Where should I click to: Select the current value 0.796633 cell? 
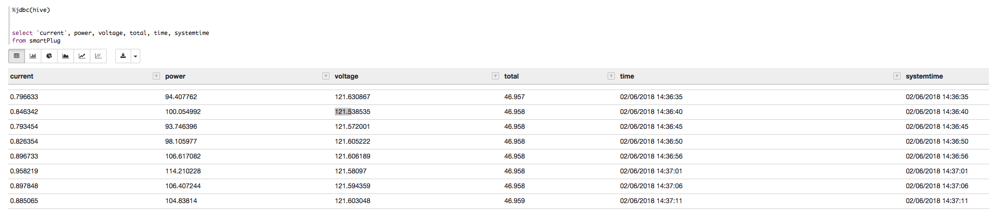coord(24,97)
